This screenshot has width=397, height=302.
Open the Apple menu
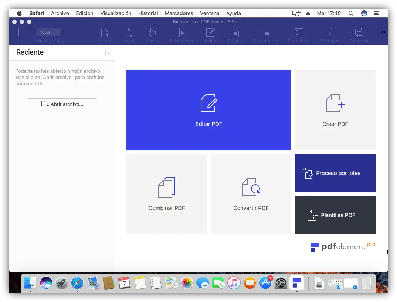19,13
